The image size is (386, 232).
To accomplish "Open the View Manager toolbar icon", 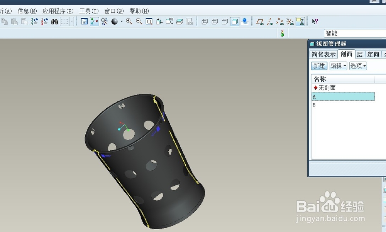I will (x=190, y=22).
